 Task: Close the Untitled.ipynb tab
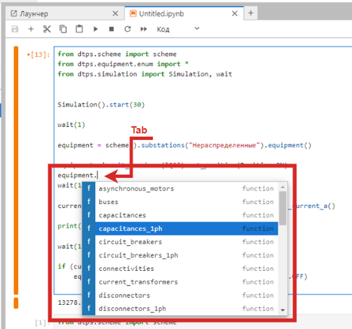(x=235, y=13)
